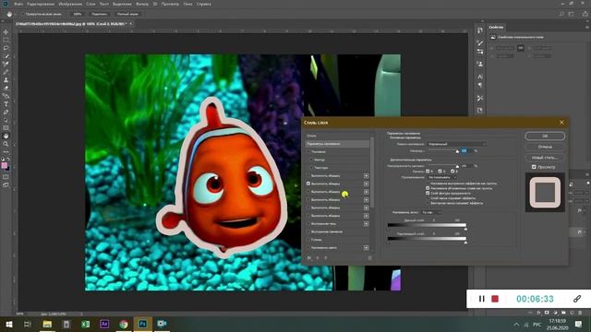Click the link icon in recorder widget
Screen dimensions: 591x332
tap(577, 299)
